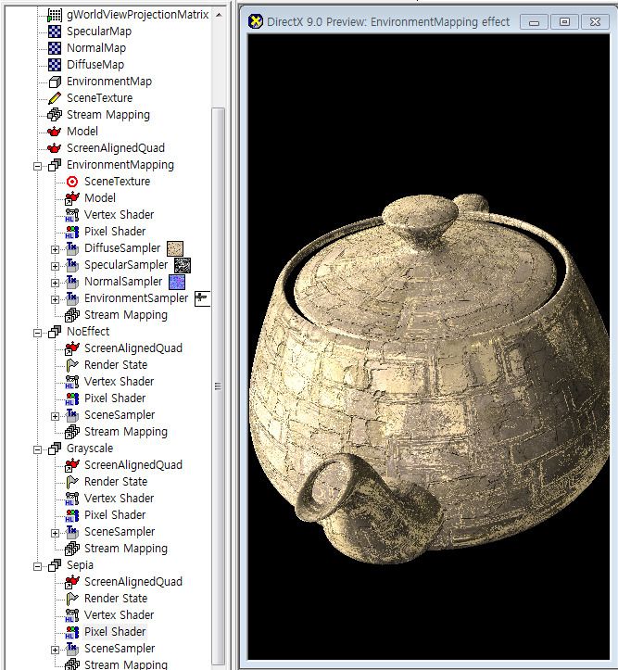The width and height of the screenshot is (618, 670).
Task: Select Render State label under Grayscale
Action: (116, 482)
